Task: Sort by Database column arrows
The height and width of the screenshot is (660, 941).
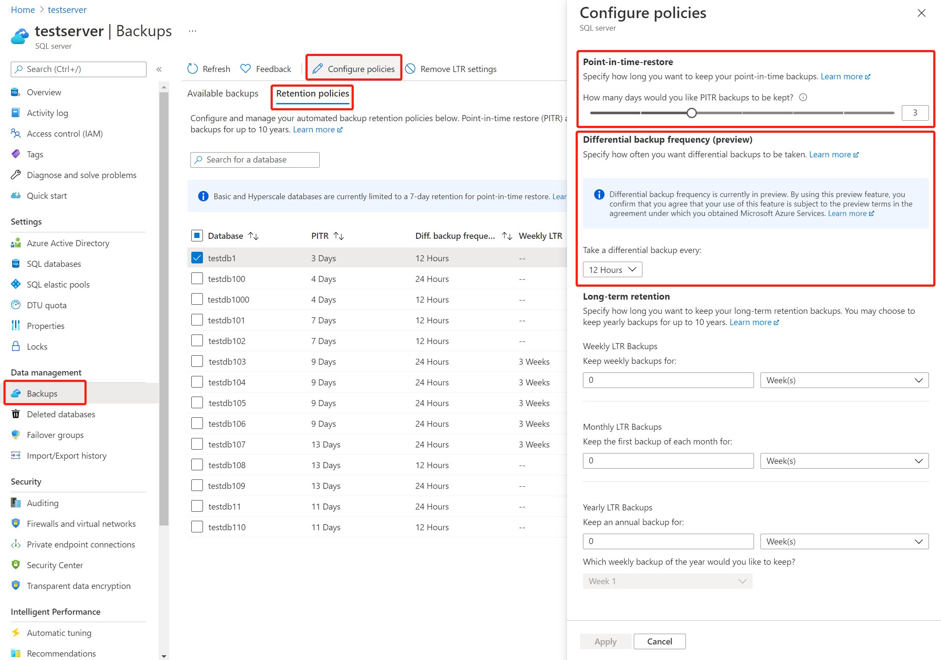Action: point(253,236)
